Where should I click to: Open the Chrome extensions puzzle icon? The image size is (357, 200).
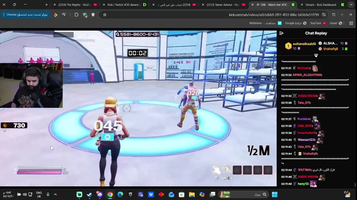pos(76,15)
